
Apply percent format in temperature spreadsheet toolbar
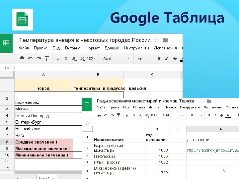click(x=66, y=58)
